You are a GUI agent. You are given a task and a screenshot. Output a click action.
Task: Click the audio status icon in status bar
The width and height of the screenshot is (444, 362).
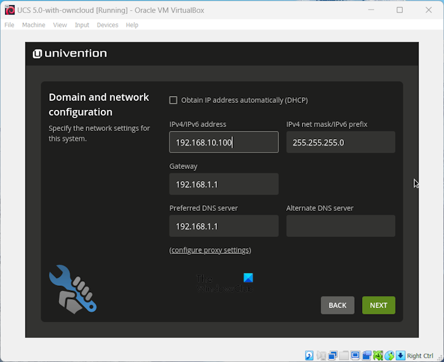[321, 355]
